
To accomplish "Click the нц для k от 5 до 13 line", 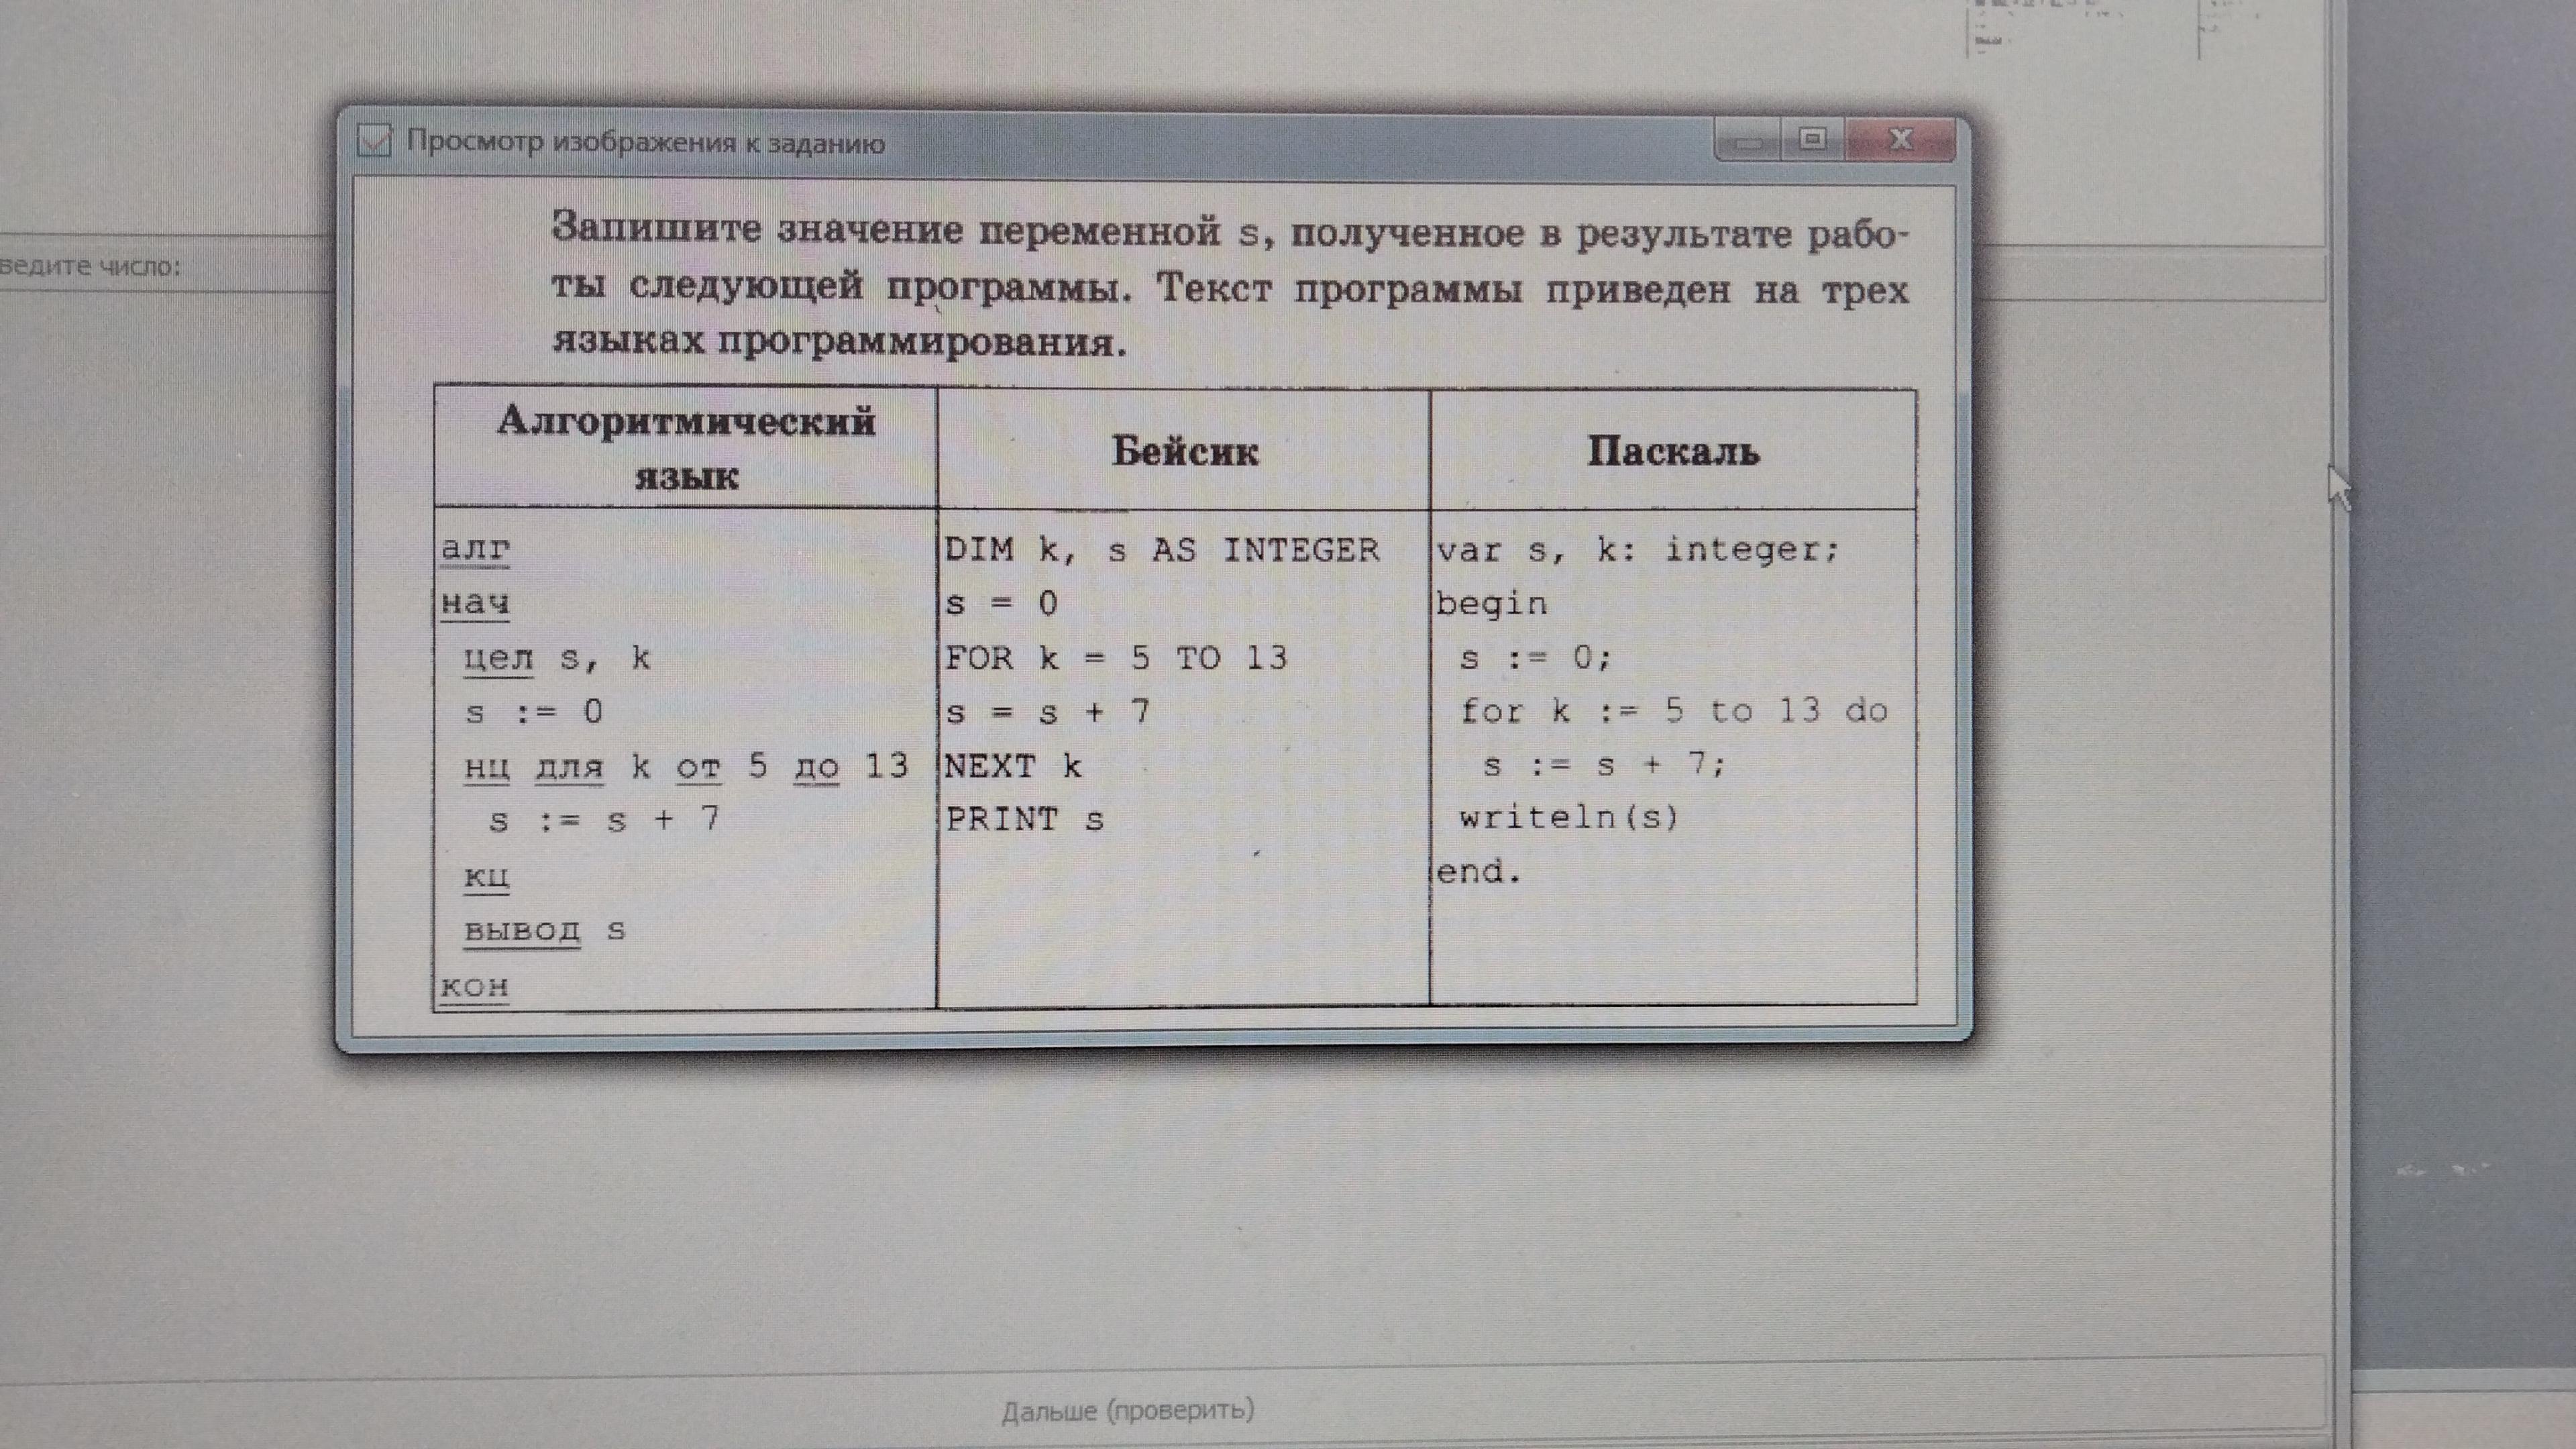I will [x=686, y=767].
